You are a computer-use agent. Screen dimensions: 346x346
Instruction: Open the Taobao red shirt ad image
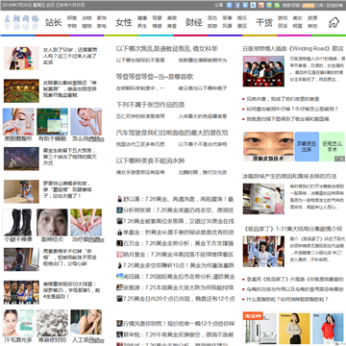(328, 329)
